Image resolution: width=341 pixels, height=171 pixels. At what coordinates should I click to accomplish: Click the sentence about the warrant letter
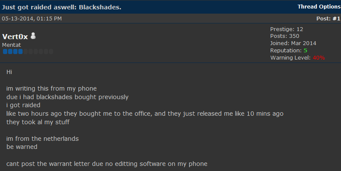pos(106,164)
